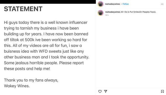Screen dimensions: 166x95
Task: Click the 'WFD sweets' business idea line
Action: coord(44,51)
